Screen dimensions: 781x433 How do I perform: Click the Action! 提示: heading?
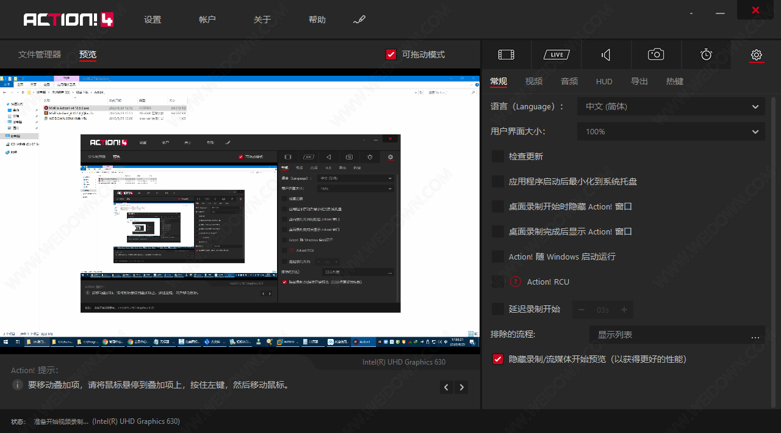(35, 370)
